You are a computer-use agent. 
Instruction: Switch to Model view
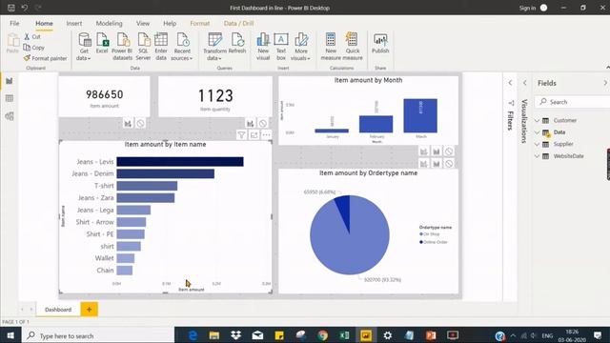(x=10, y=116)
